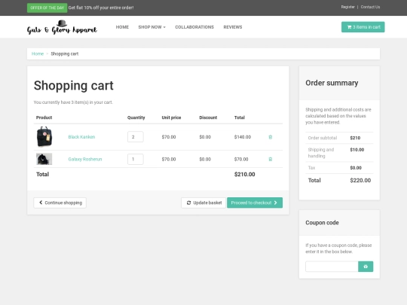Open the Galaxy Rosherun product link
This screenshot has width=407, height=305.
[85, 159]
